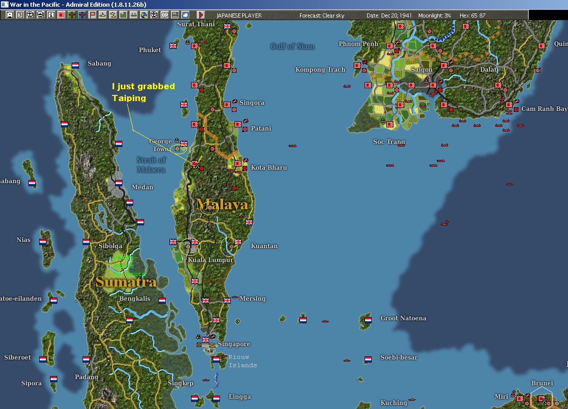568x409 pixels.
Task: Select the Dutch flag at Lingga
Action: click(x=216, y=398)
